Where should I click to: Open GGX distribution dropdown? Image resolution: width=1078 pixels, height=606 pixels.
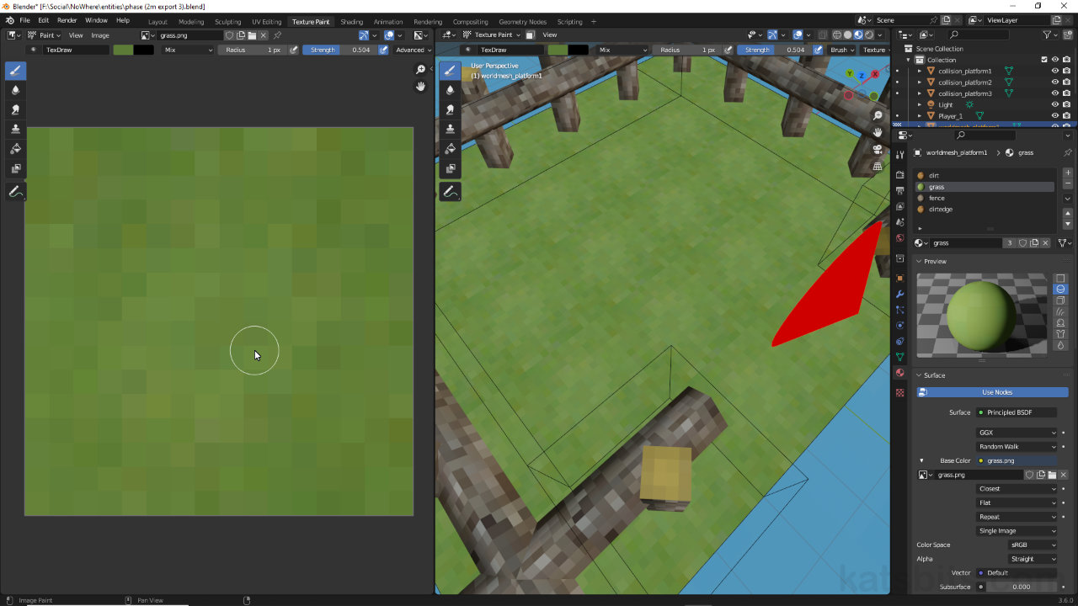[x=1017, y=433]
